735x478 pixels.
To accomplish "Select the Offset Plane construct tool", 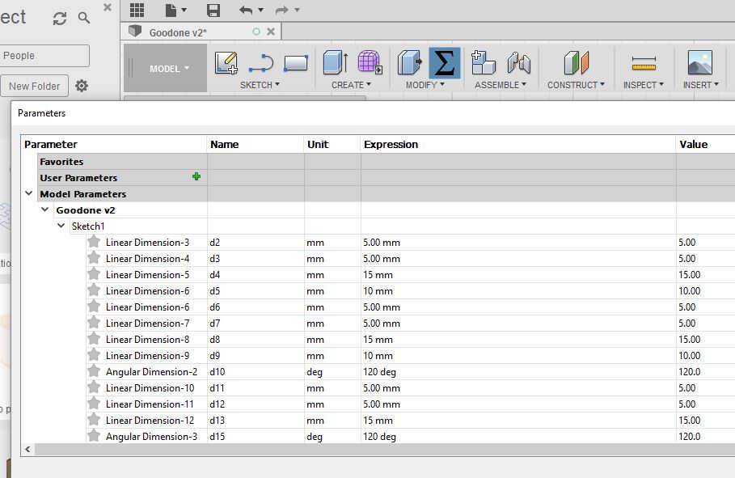I will click(576, 63).
